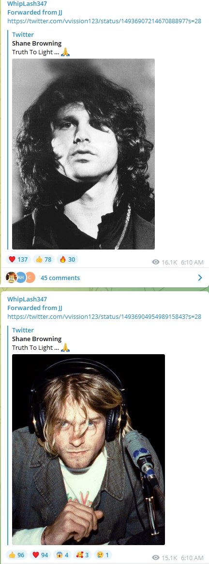Click the heart reaction showing 94
The height and width of the screenshot is (564, 209).
[x=40, y=555]
